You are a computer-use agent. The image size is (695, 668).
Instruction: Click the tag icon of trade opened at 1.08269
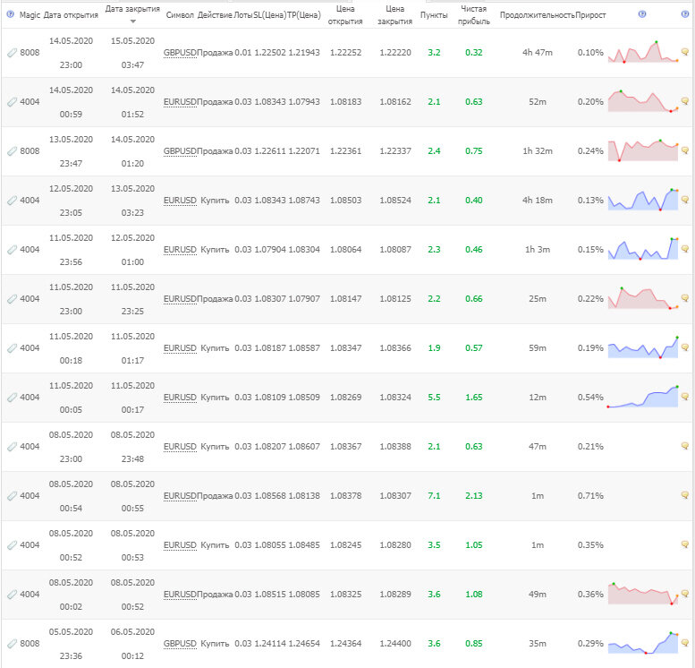[x=12, y=398]
